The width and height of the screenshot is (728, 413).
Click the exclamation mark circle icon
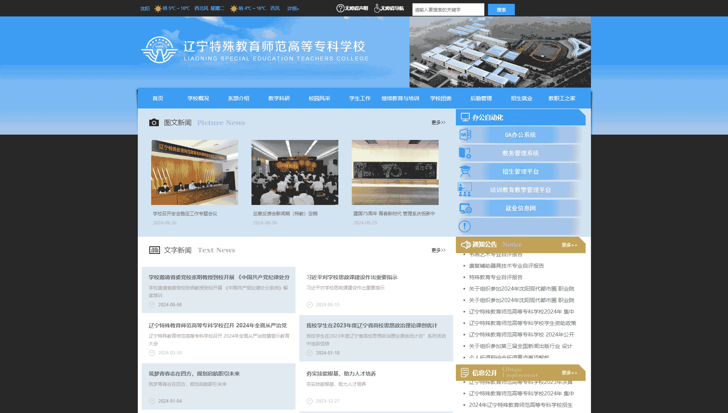[465, 226]
